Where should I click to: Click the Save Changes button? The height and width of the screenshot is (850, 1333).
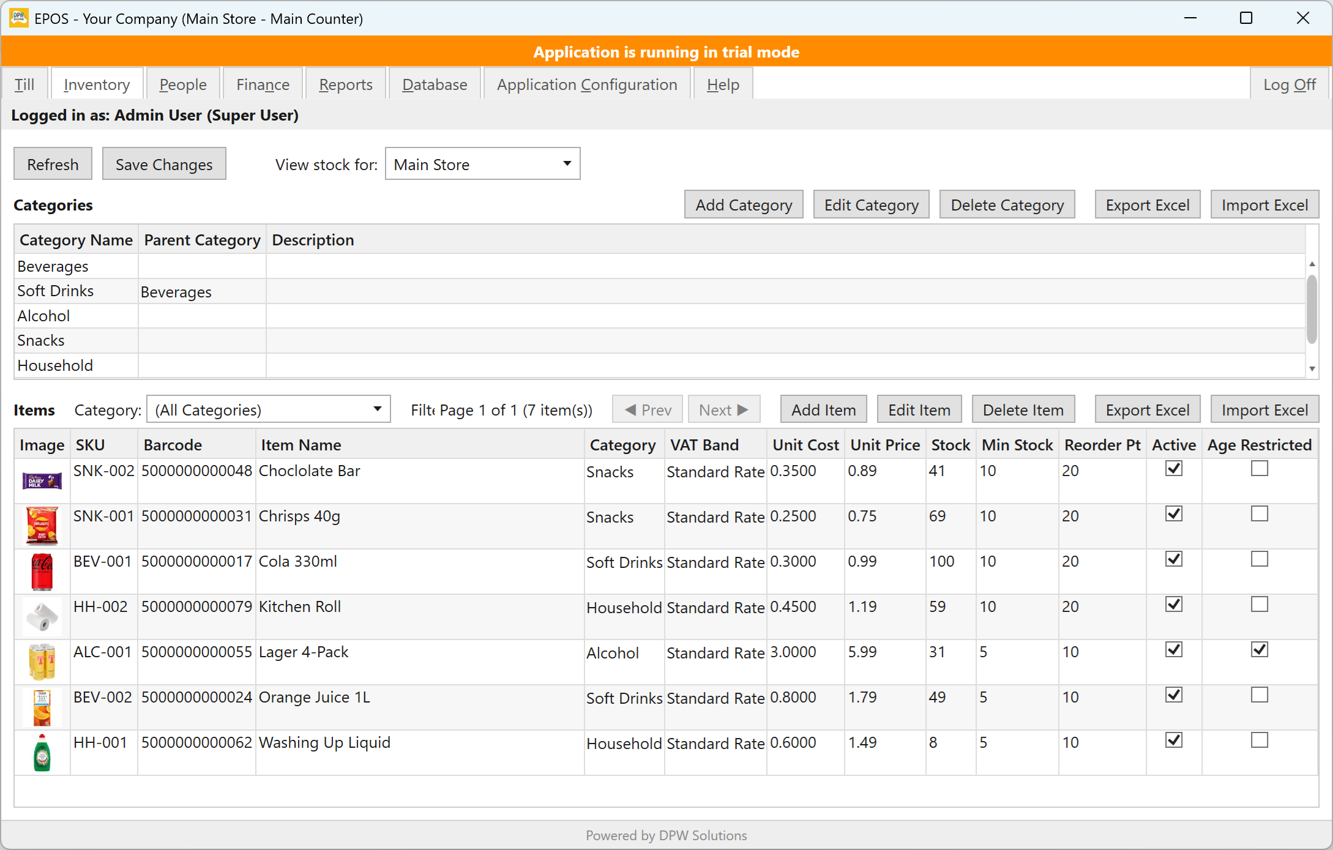click(164, 164)
